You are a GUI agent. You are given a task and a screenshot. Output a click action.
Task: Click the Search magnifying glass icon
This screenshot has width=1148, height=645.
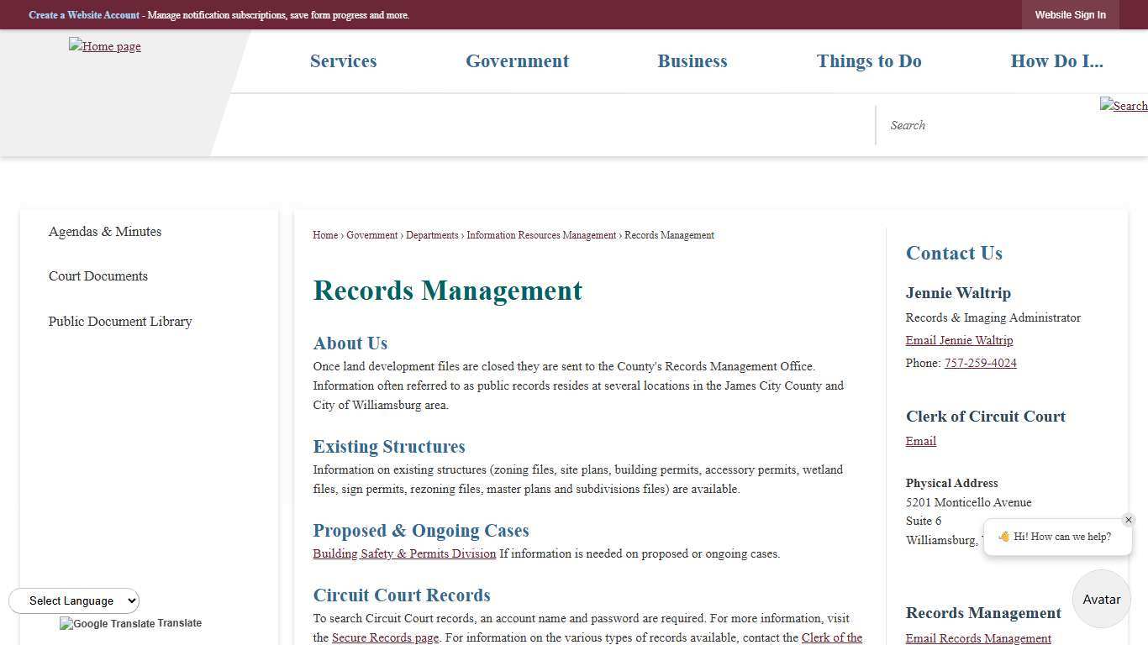(1123, 106)
